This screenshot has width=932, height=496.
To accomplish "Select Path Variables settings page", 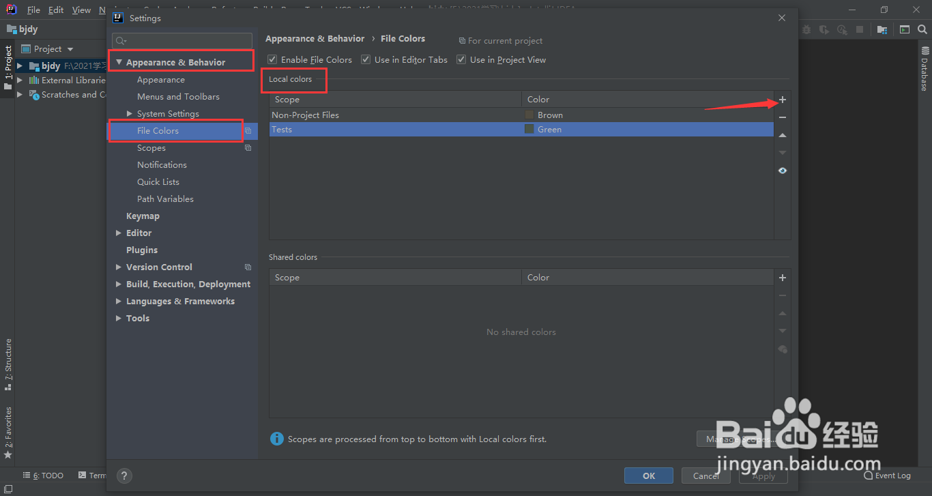I will click(x=165, y=199).
